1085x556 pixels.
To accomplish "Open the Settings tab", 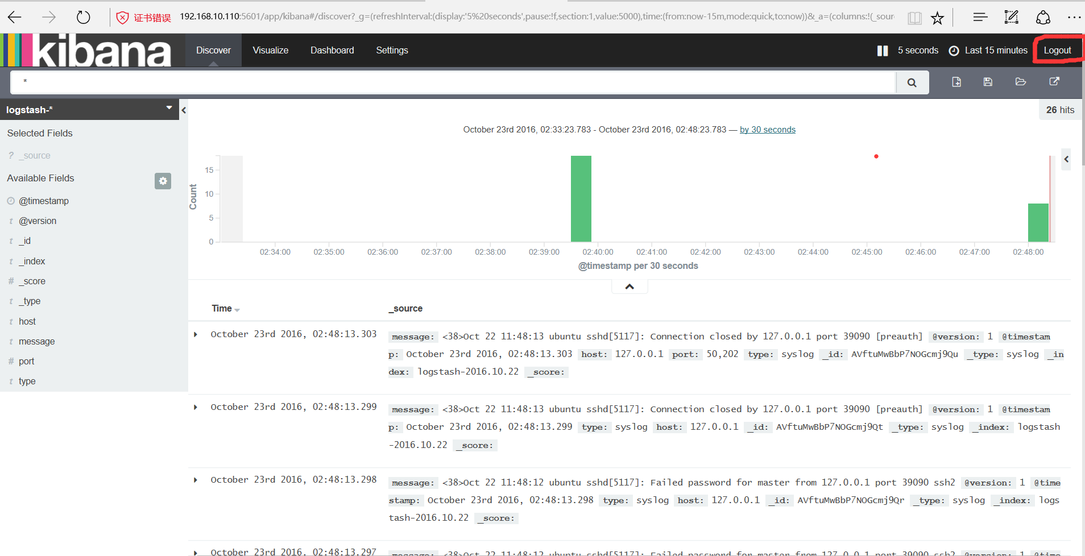I will point(392,50).
